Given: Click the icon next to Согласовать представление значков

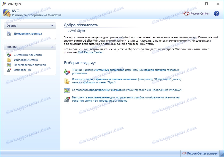Looking at the screenshot, I should (x=67, y=90).
